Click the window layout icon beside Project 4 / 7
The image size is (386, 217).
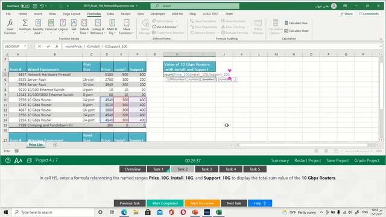pyautogui.click(x=30, y=160)
